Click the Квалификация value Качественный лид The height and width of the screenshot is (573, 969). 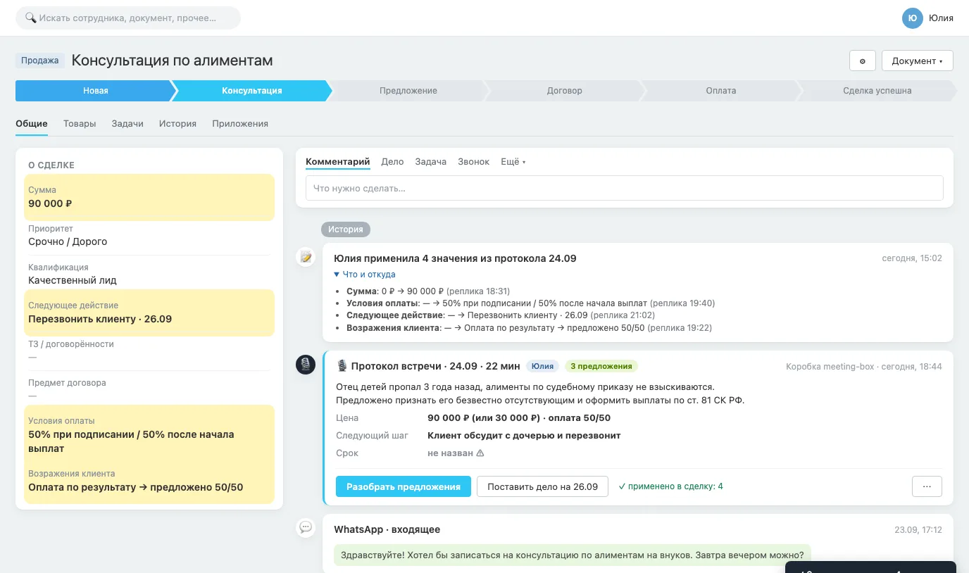coord(73,280)
